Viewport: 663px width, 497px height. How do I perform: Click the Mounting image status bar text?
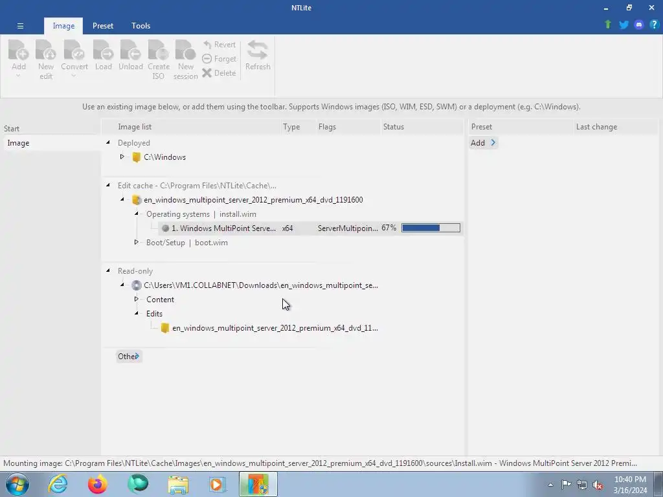click(x=320, y=463)
